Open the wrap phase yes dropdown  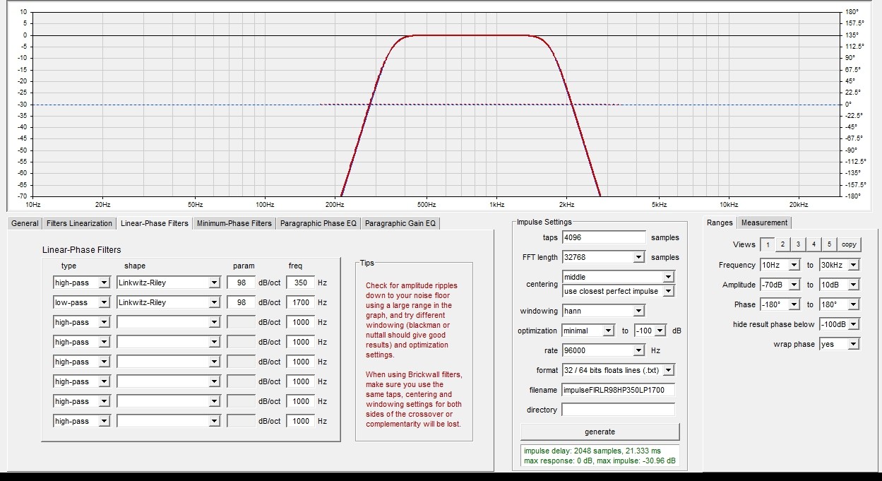[x=839, y=344]
